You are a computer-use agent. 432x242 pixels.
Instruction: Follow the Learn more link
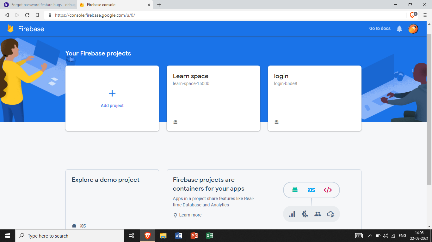click(x=190, y=215)
